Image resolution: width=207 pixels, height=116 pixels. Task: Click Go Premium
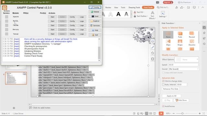click(x=184, y=2)
